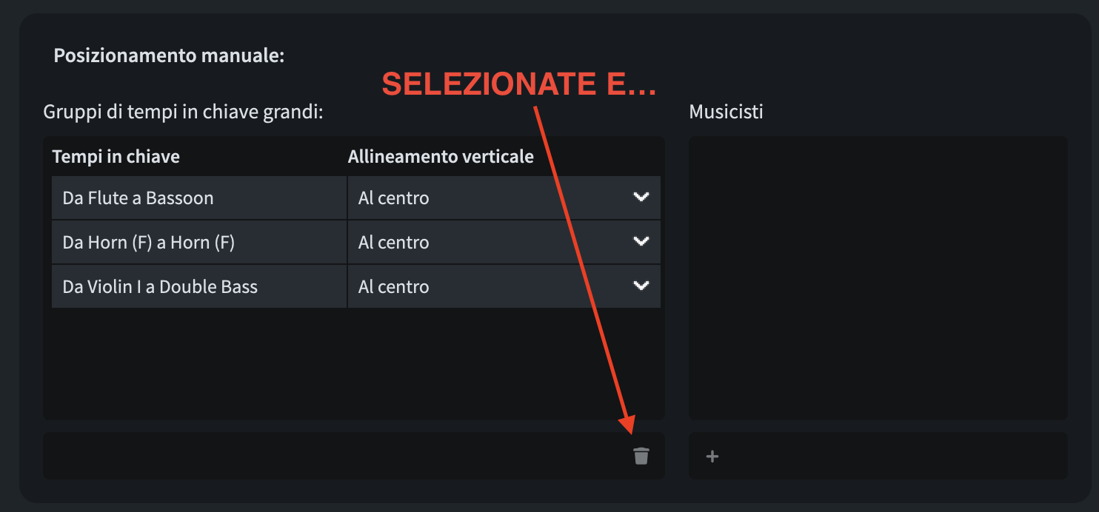Click the 'Musicisti' label

click(726, 112)
